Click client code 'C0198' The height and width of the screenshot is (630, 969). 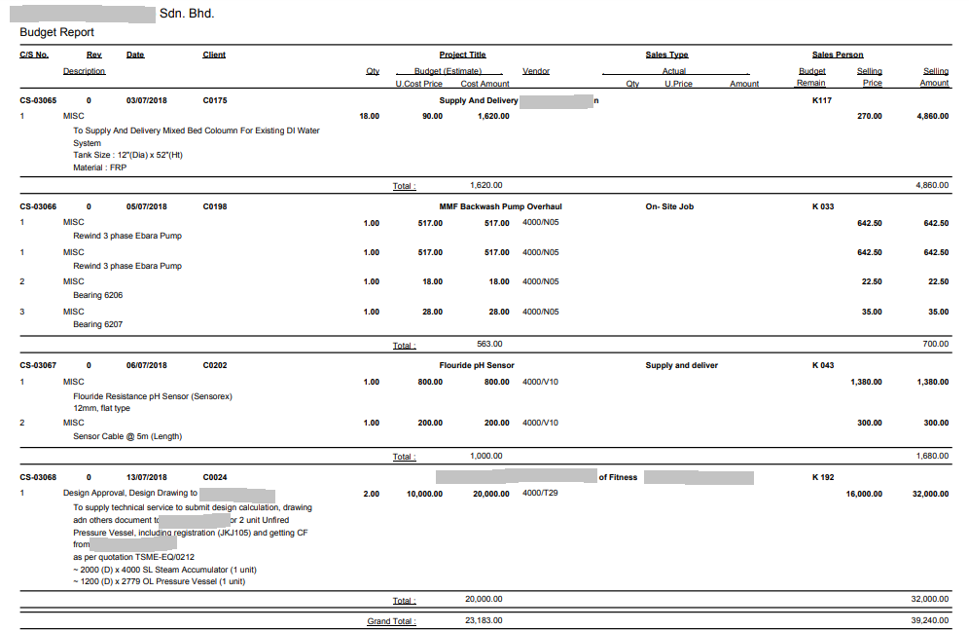tap(214, 206)
